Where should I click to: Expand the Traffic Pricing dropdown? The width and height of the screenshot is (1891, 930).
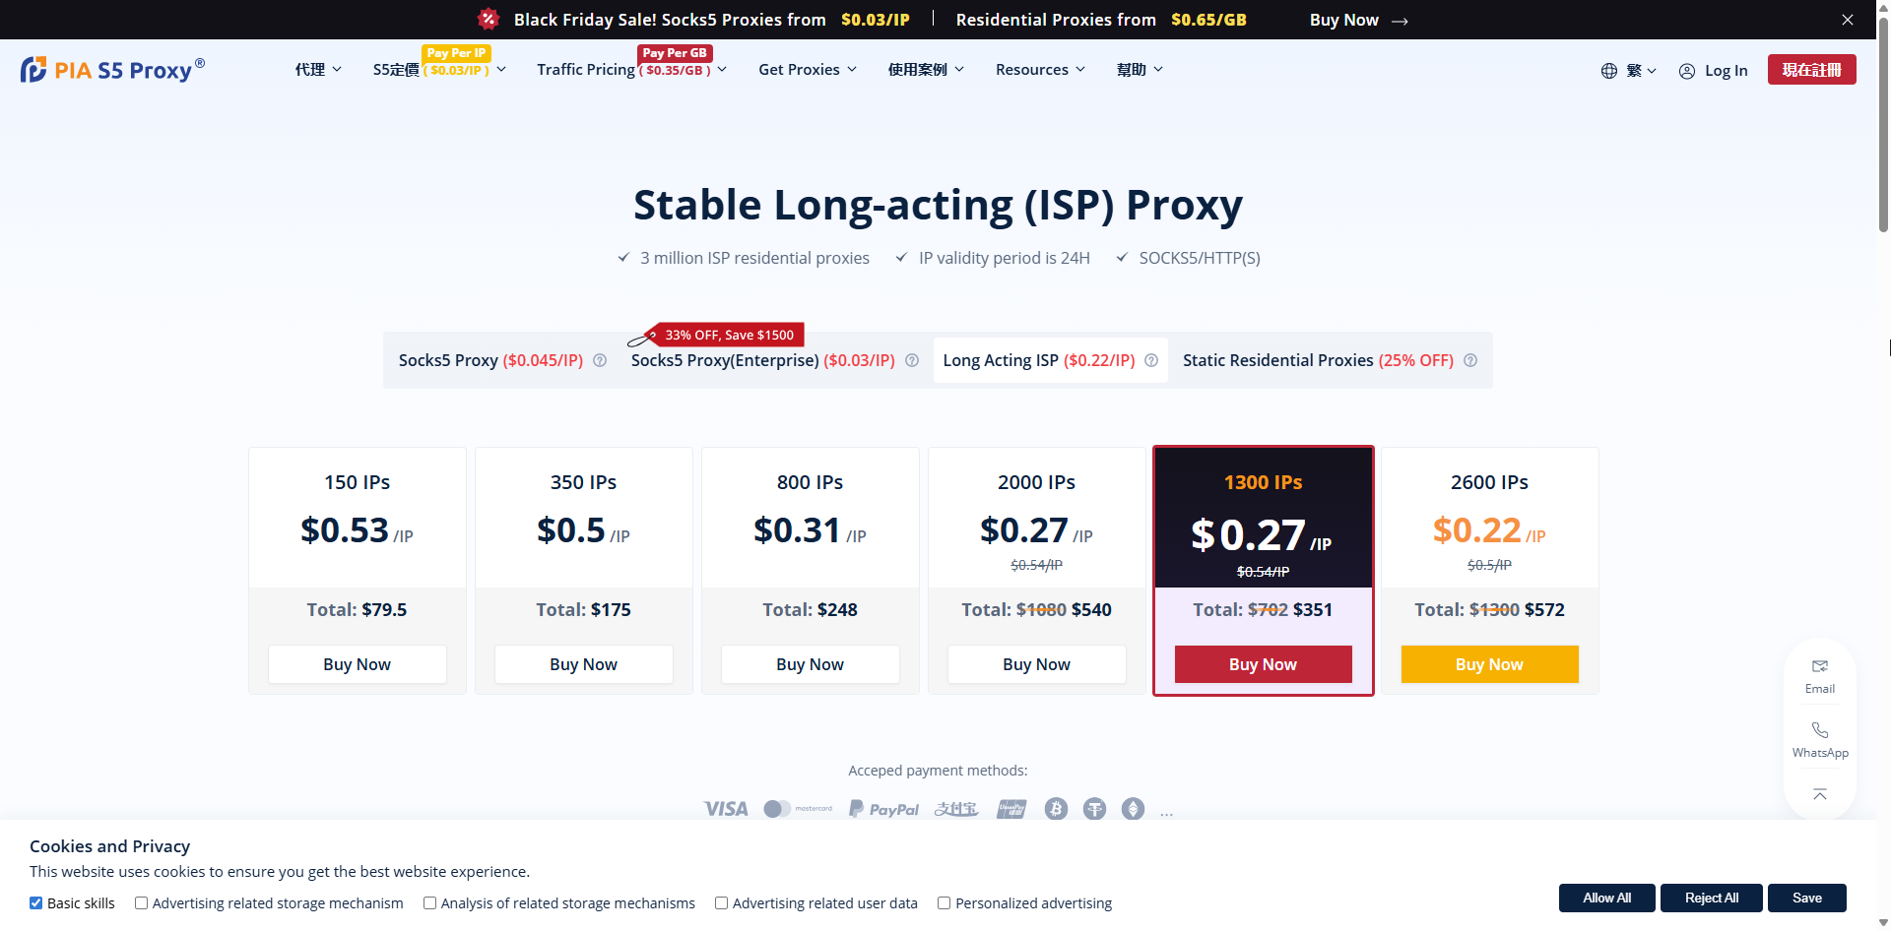[628, 69]
